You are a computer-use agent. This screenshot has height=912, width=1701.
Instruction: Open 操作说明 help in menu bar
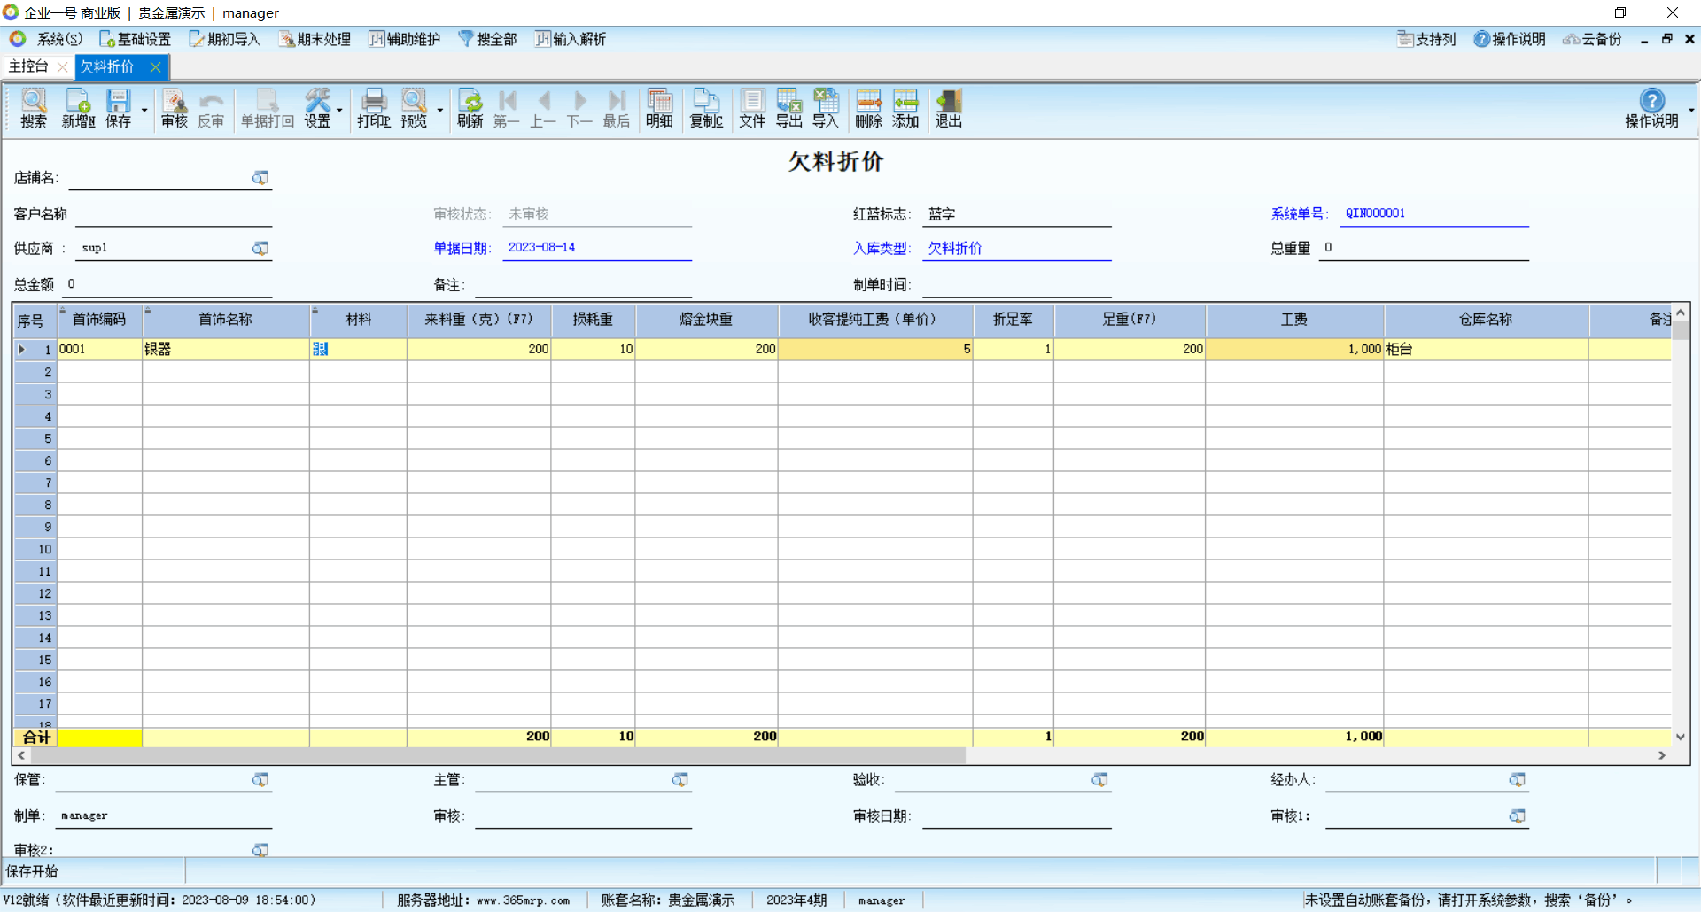[1510, 39]
